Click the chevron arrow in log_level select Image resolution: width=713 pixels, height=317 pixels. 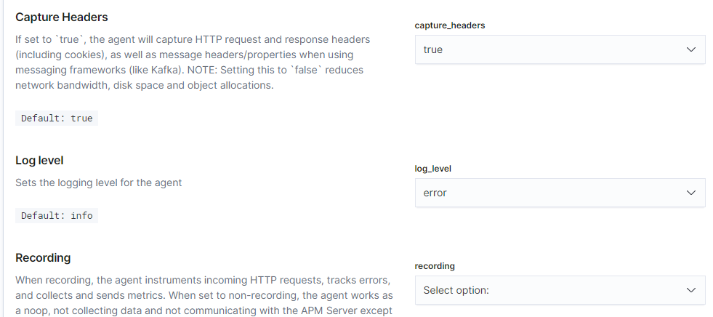[690, 193]
